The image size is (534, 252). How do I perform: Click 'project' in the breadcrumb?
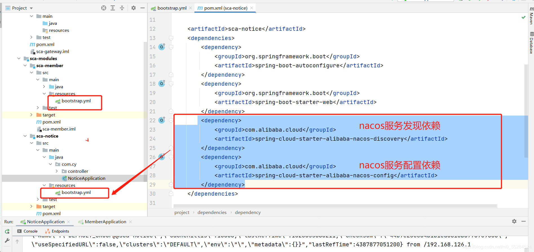(x=182, y=212)
